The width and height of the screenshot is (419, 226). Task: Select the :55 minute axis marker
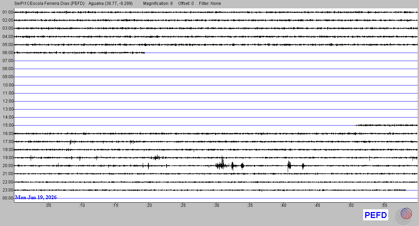click(x=384, y=205)
